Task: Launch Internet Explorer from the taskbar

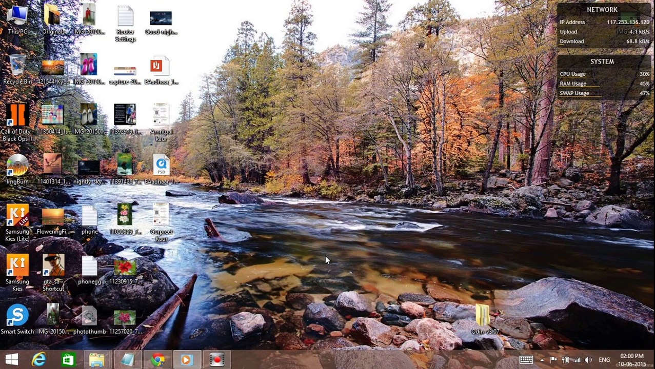Action: pyautogui.click(x=39, y=360)
